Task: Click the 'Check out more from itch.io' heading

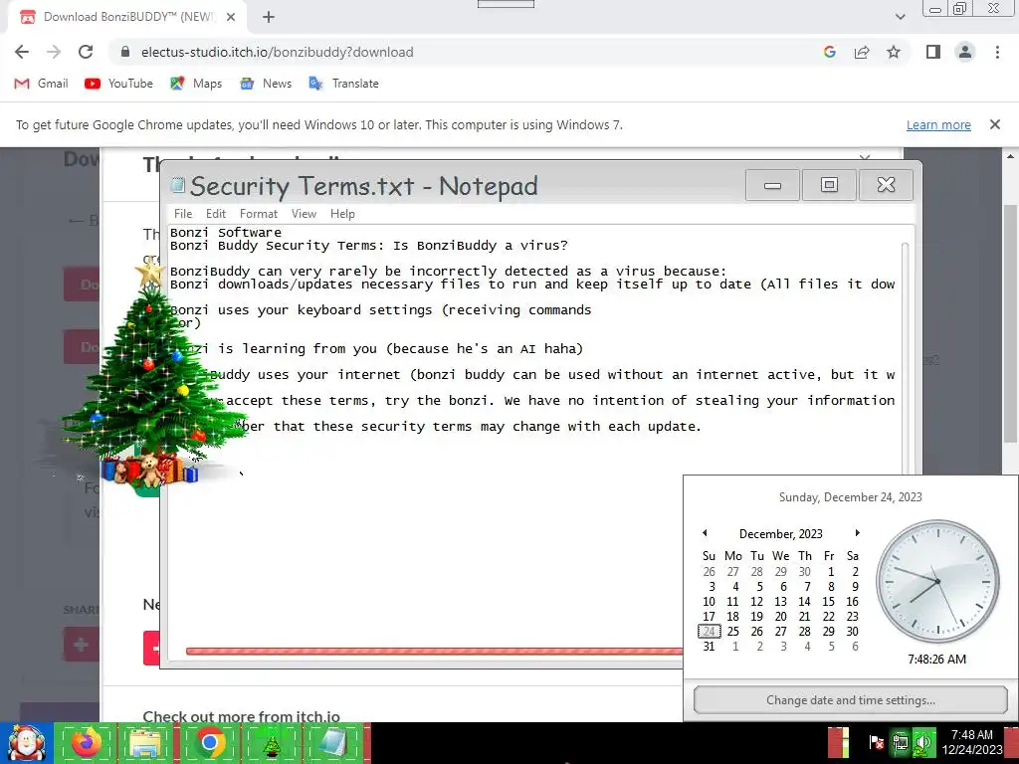Action: pos(241,716)
